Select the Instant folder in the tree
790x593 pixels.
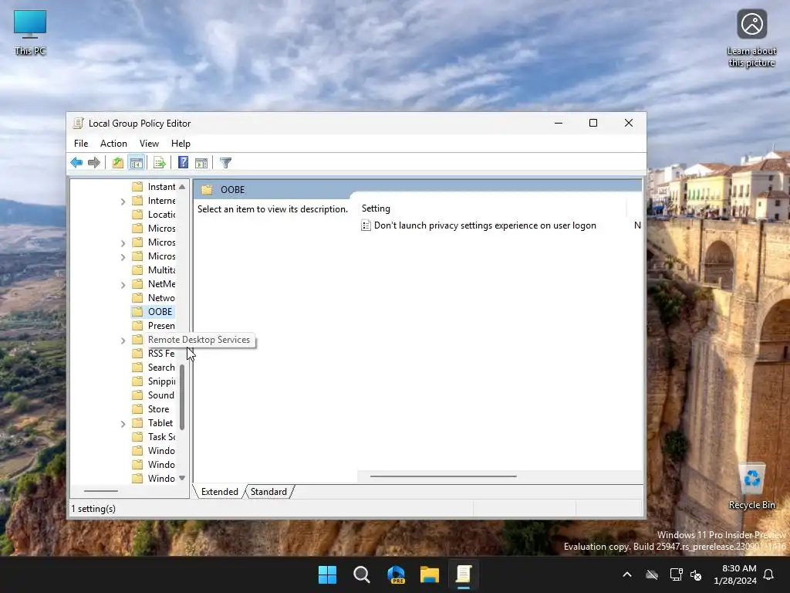[161, 187]
